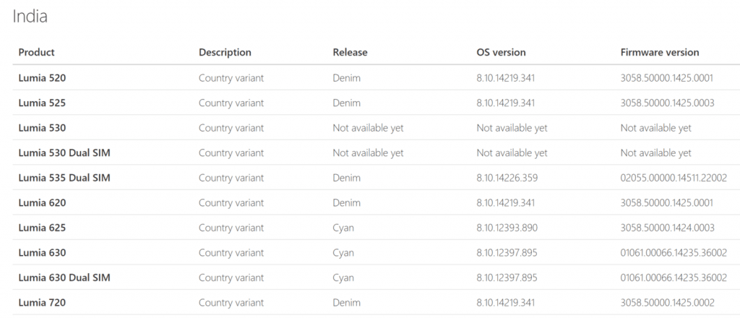740x318 pixels.
Task: Select the Lumia 630 Dual SIM product
Action: 64,278
